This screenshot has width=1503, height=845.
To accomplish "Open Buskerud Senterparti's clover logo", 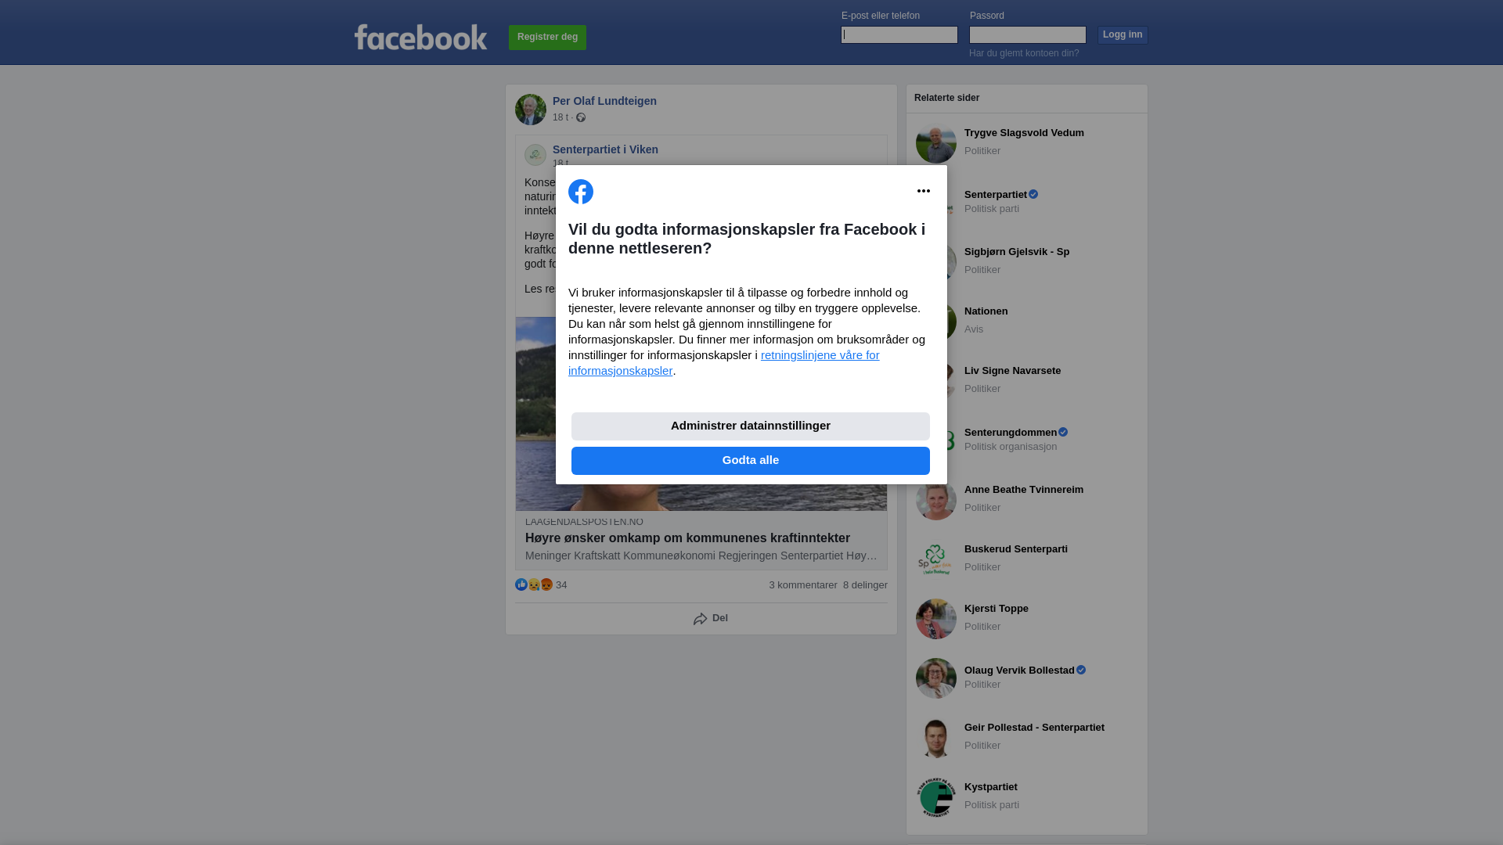I will pyautogui.click(x=936, y=559).
